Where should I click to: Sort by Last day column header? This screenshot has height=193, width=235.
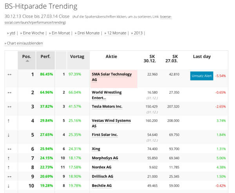pos(202,56)
